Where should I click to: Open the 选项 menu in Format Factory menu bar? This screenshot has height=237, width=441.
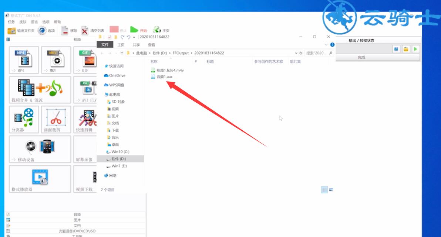click(x=46, y=22)
